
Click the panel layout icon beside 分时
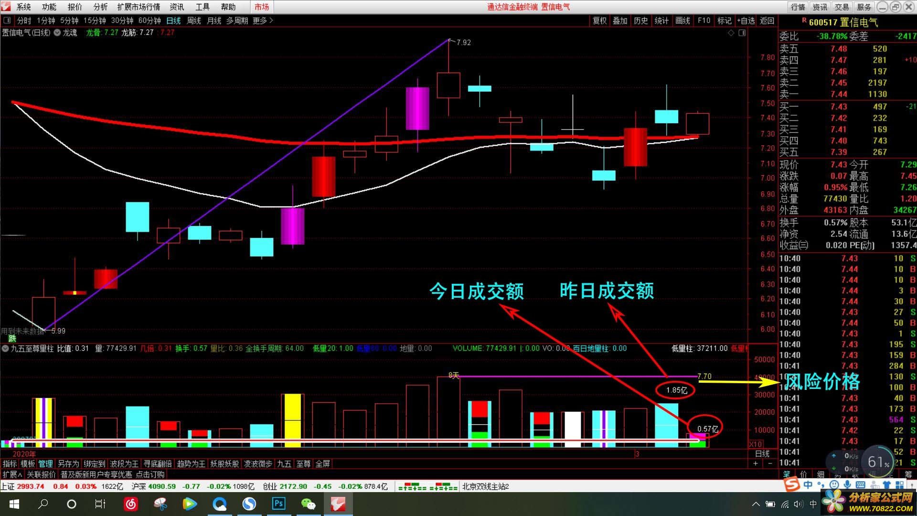point(7,21)
